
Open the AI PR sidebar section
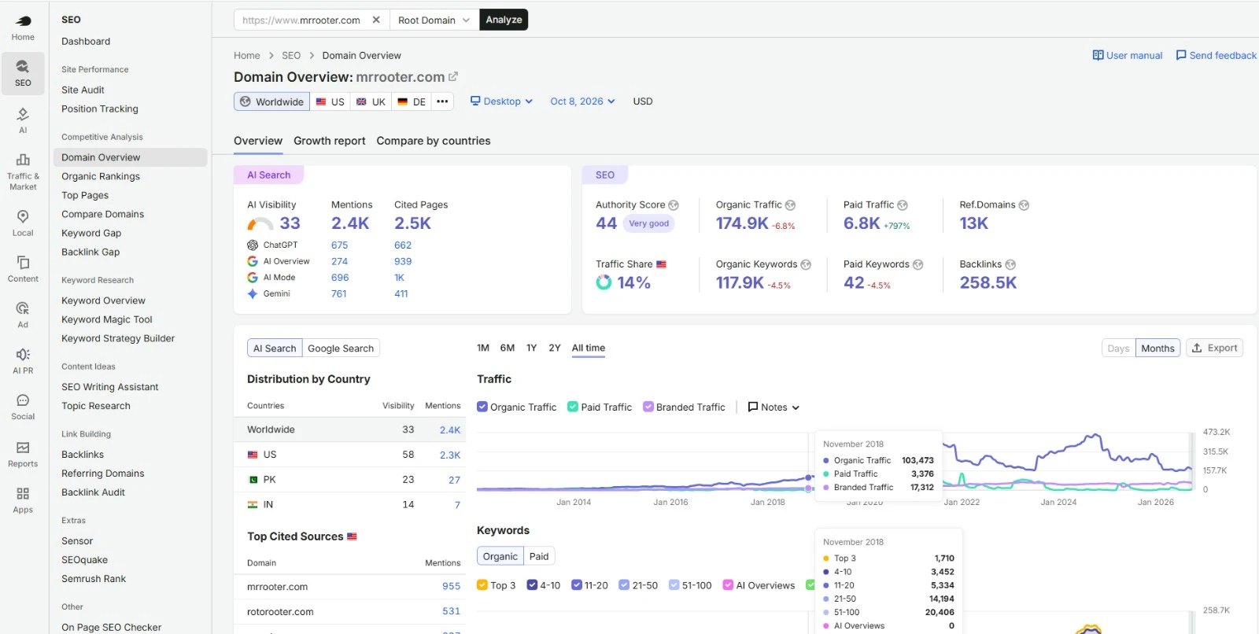[x=23, y=360]
